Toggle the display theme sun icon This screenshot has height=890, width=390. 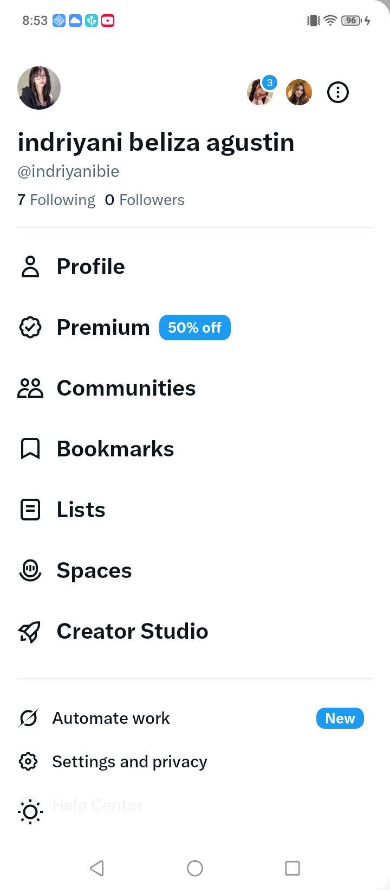pos(30,812)
